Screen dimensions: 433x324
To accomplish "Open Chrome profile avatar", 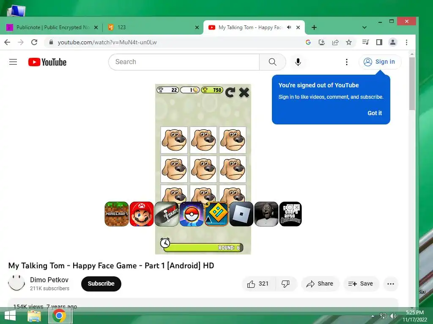I will 393,42.
